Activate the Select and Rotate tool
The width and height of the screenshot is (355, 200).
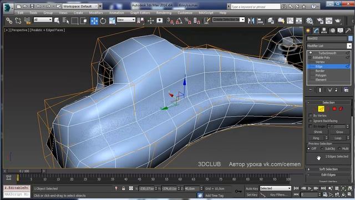[103, 21]
